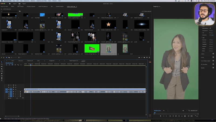Viewport: 216px width, 122px height.
Task: Choose the Track Select Forward tool
Action: 2,64
